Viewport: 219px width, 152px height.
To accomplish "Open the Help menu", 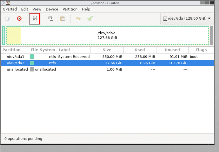I will click(x=86, y=9).
